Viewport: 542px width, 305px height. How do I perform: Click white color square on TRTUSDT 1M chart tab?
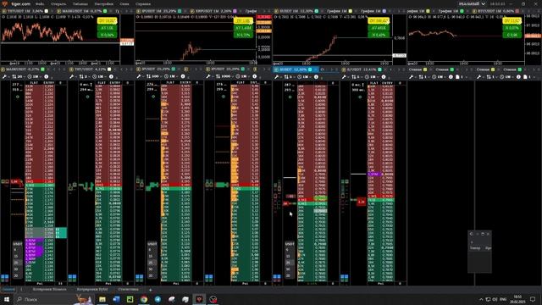click(x=46, y=11)
